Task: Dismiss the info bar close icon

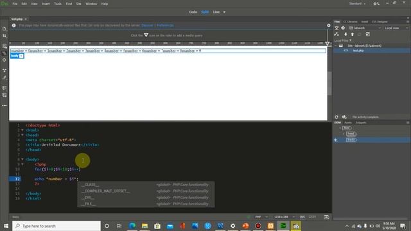Action: tap(329, 26)
